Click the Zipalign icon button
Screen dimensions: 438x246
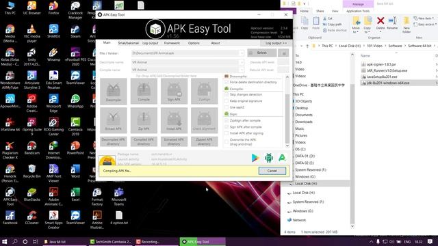point(204,91)
